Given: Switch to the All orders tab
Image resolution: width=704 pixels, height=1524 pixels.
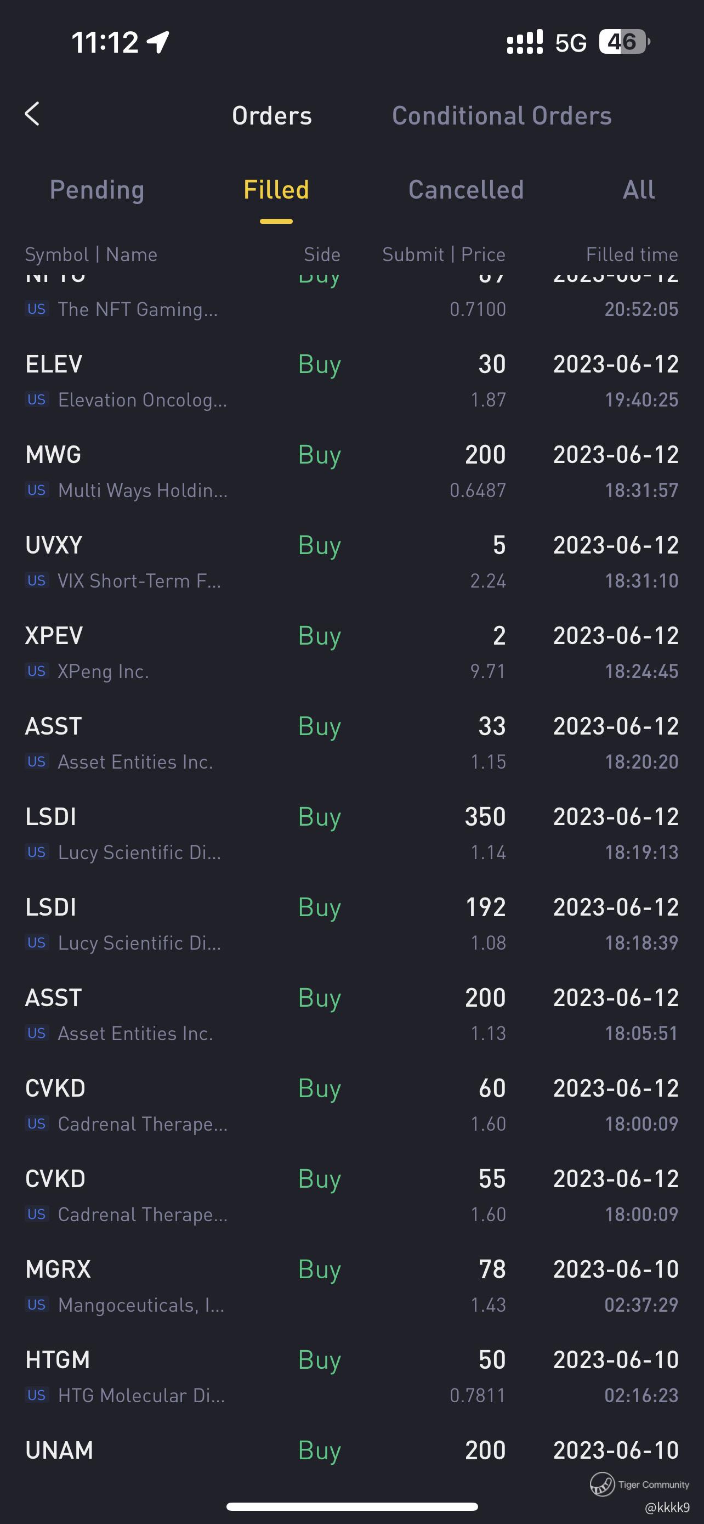Looking at the screenshot, I should (x=638, y=190).
